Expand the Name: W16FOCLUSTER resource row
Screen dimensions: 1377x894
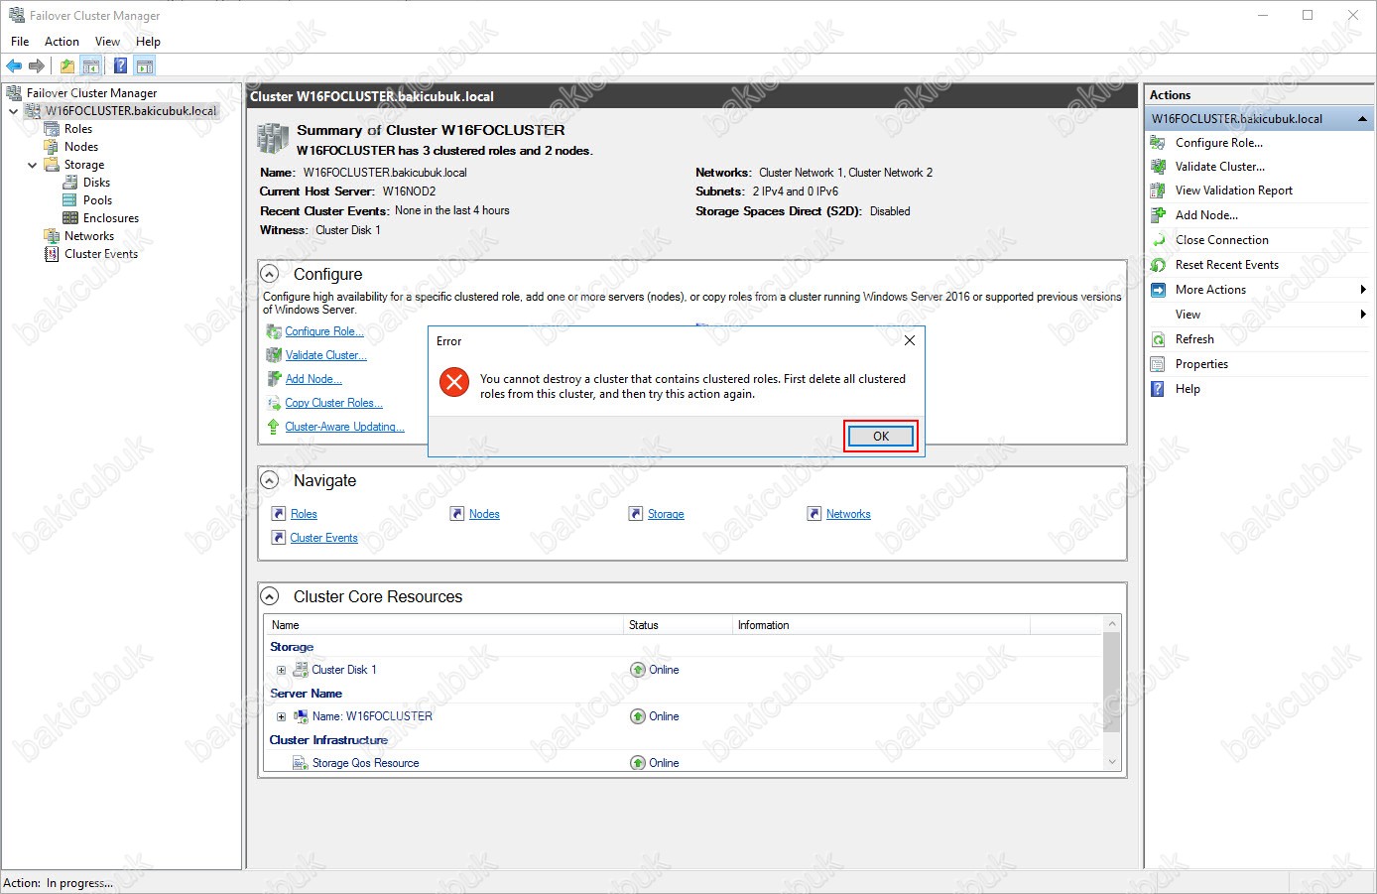pyautogui.click(x=281, y=716)
